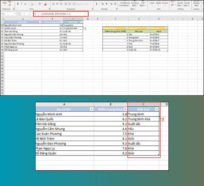This screenshot has height=186, width=204.
Task: Open Format as Table dropdown
Action: [135, 4]
